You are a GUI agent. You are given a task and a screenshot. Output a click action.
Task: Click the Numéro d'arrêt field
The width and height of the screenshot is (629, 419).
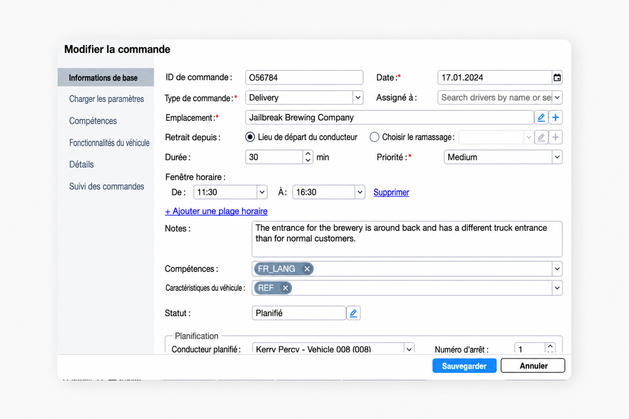[x=530, y=349]
